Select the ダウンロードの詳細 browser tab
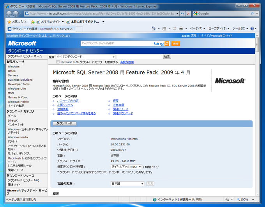This screenshot has height=207, width=265. point(41,29)
